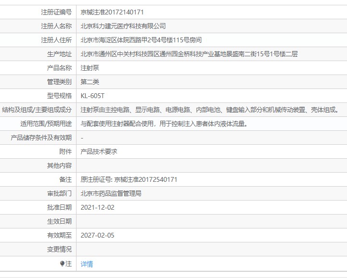This screenshot has width=347, height=278.
Task: Click the 生产地址 label
Action: (59, 54)
